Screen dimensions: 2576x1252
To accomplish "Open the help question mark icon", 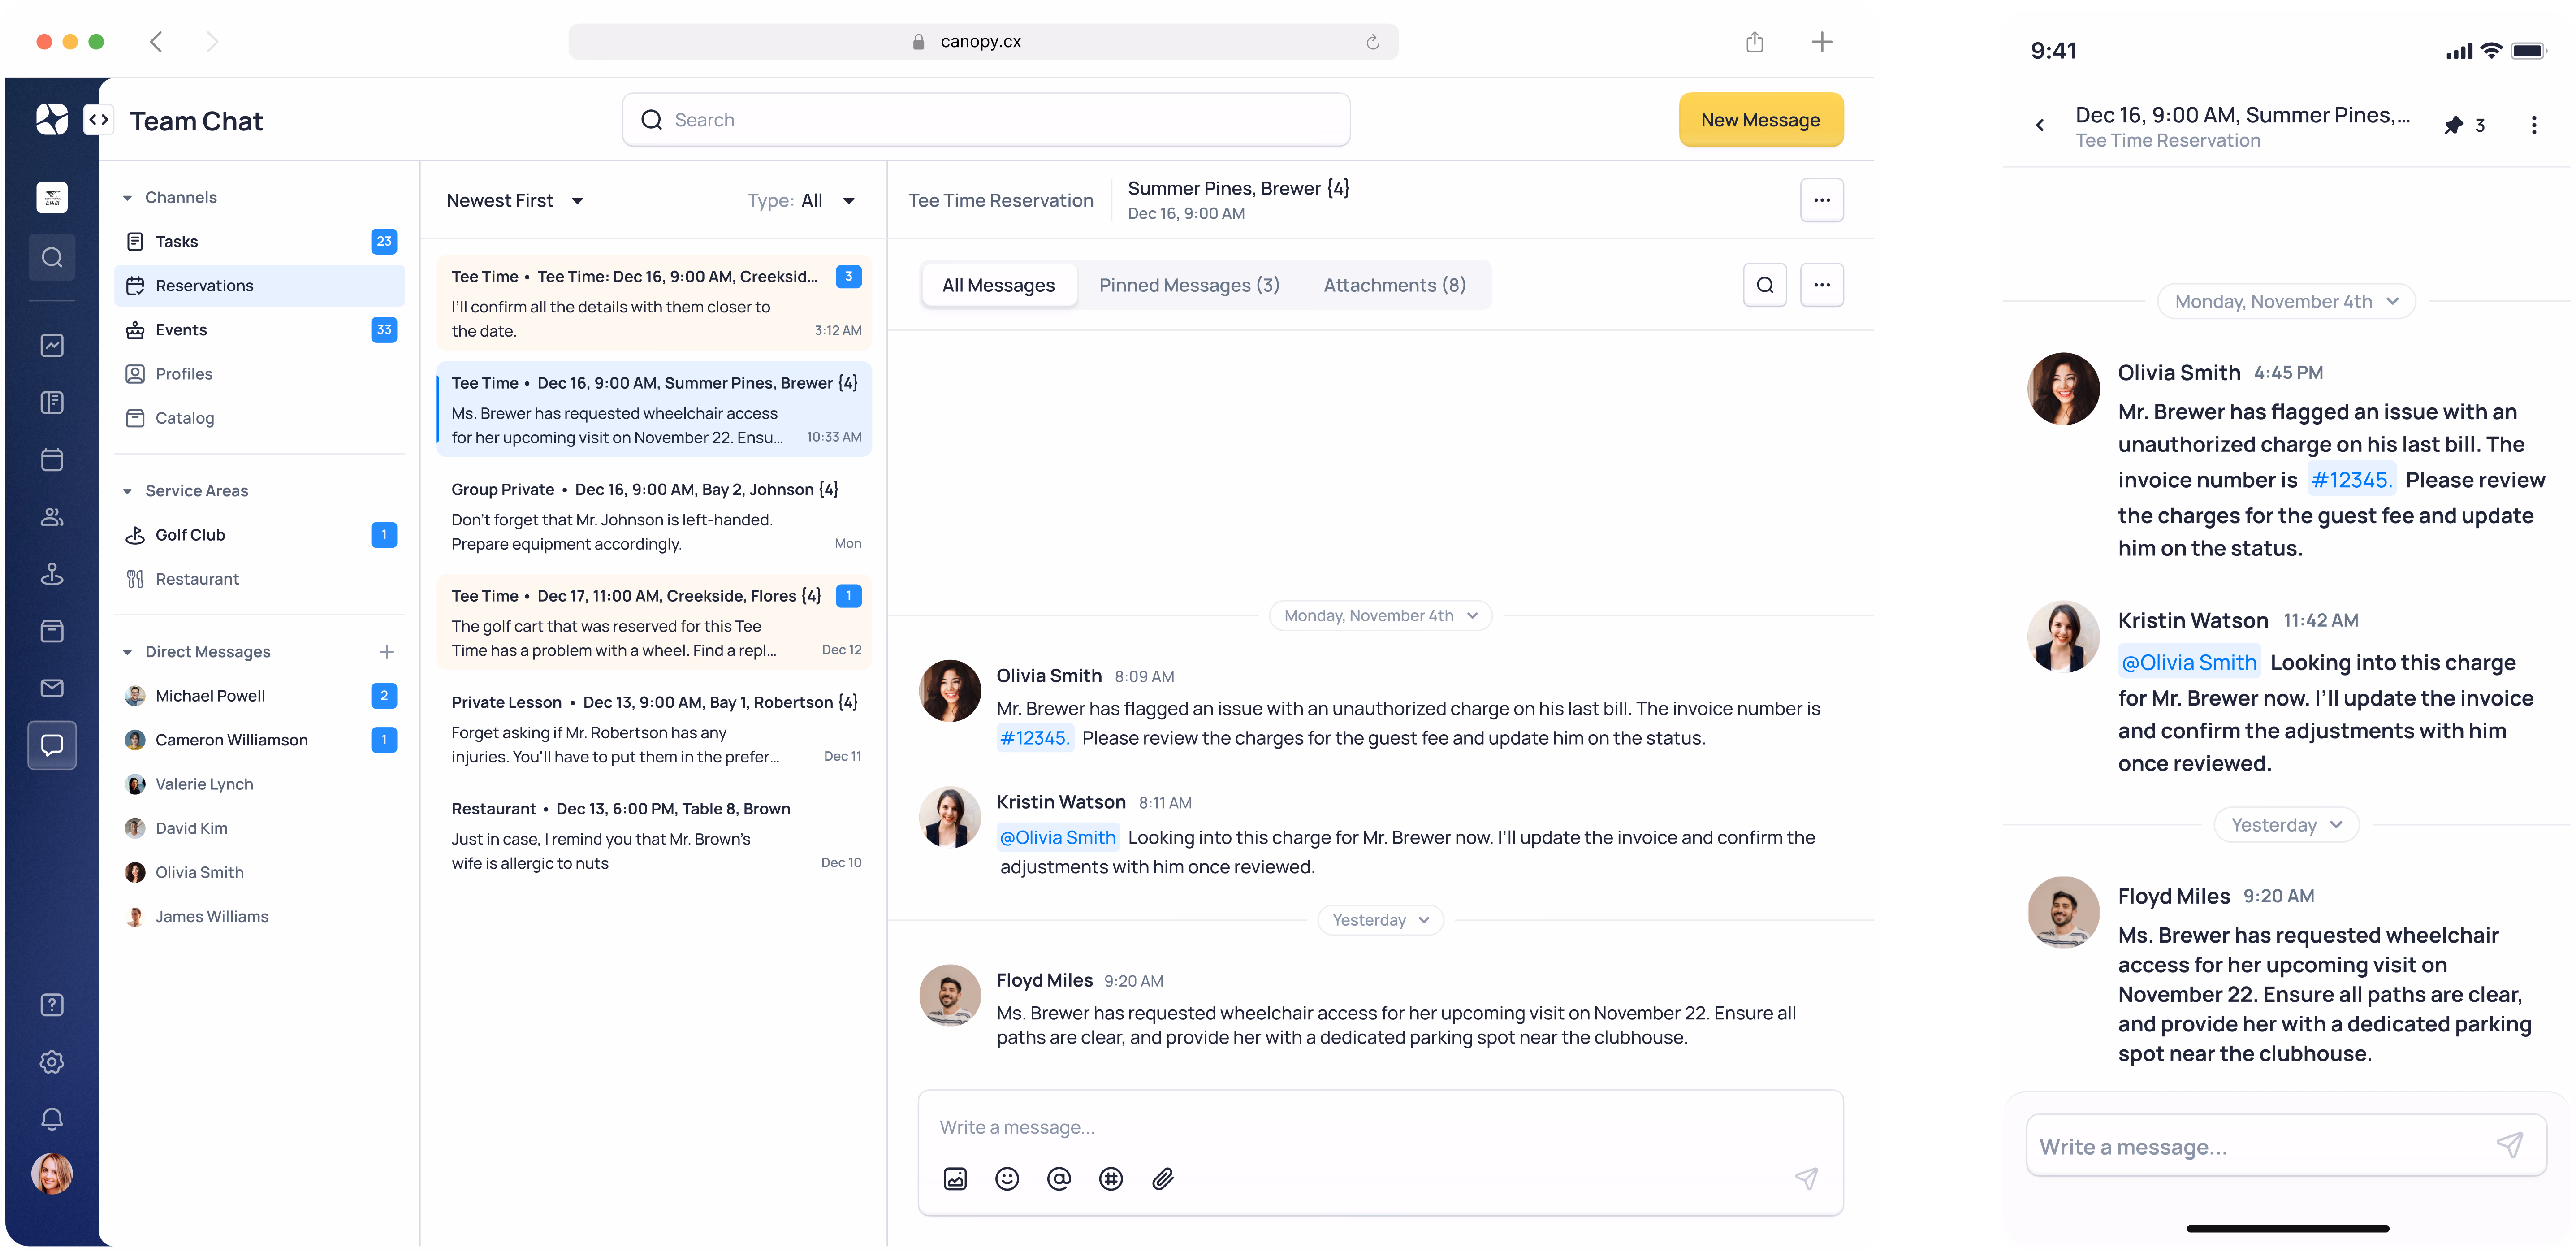I will (x=52, y=1005).
